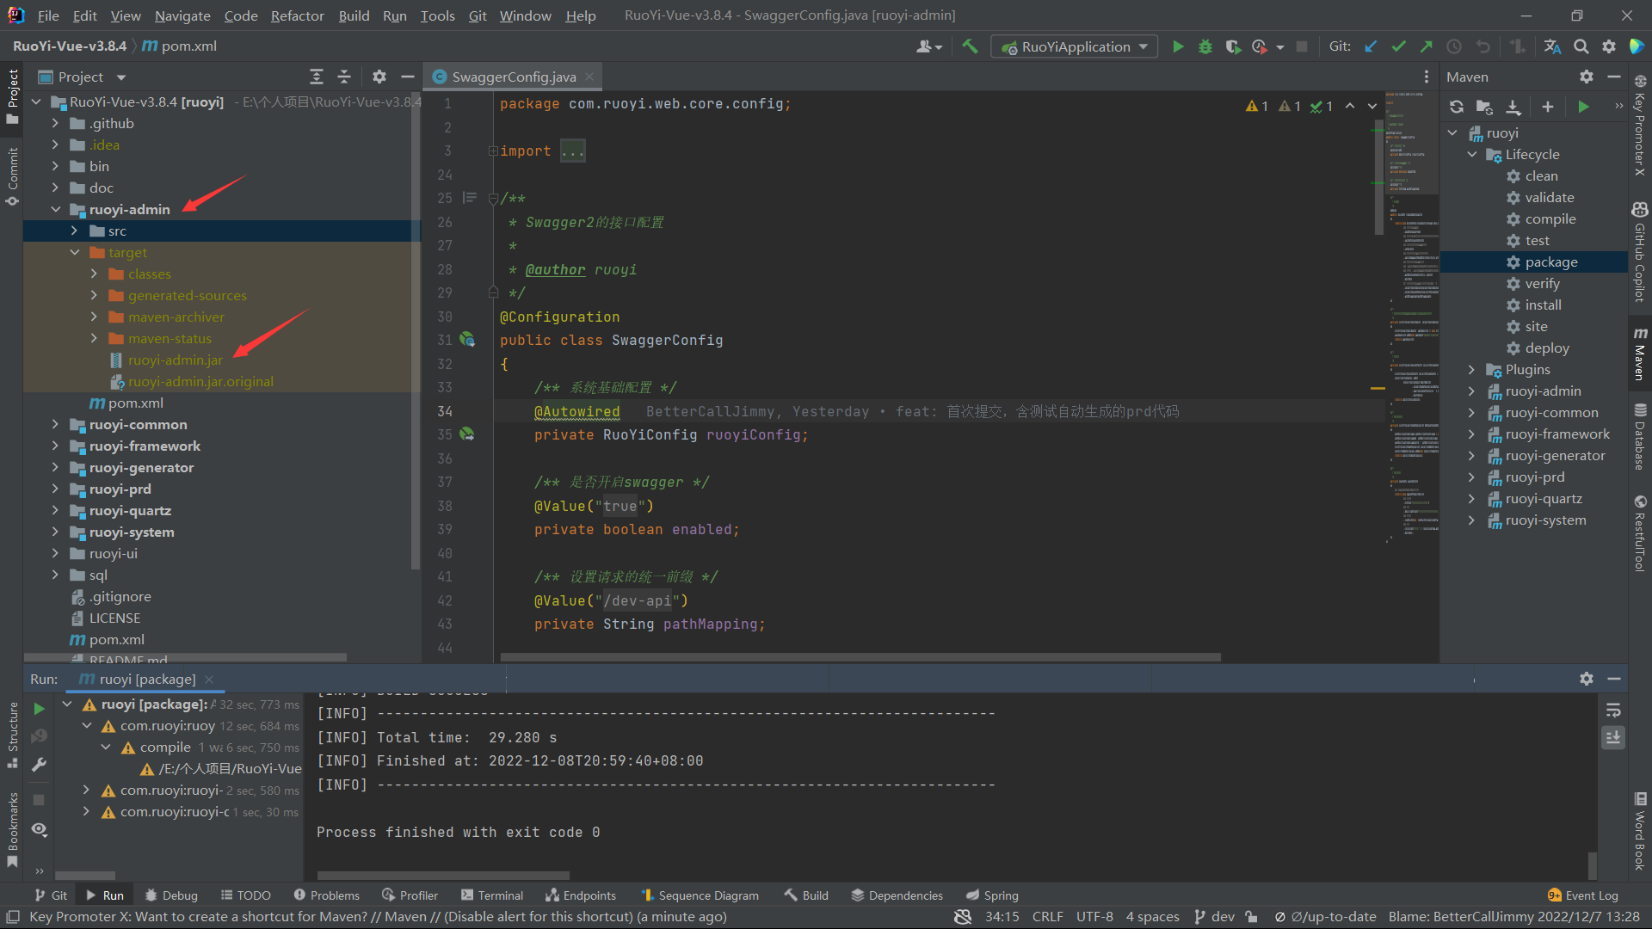Run with Coverage using the shield icon
The image size is (1652, 929).
(x=1233, y=46)
